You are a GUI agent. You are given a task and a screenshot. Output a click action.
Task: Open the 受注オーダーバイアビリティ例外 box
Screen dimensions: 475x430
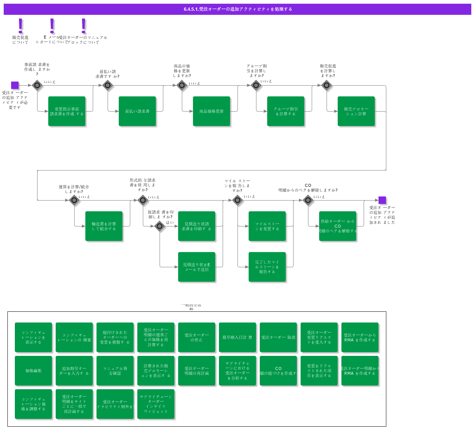(x=115, y=404)
